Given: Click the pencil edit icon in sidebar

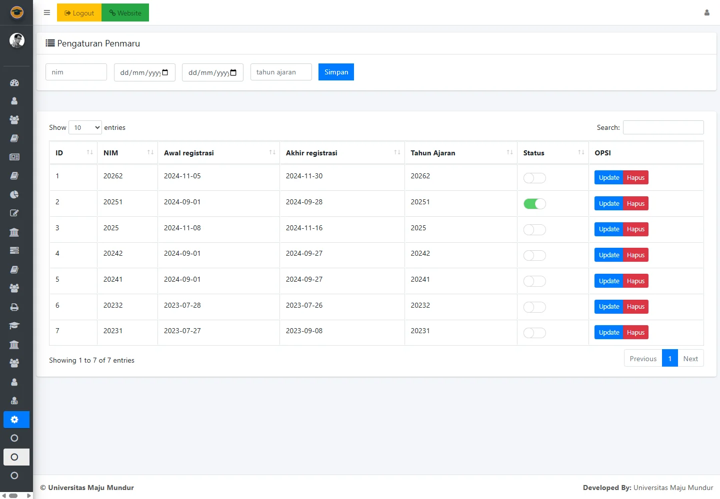Looking at the screenshot, I should click(x=14, y=213).
